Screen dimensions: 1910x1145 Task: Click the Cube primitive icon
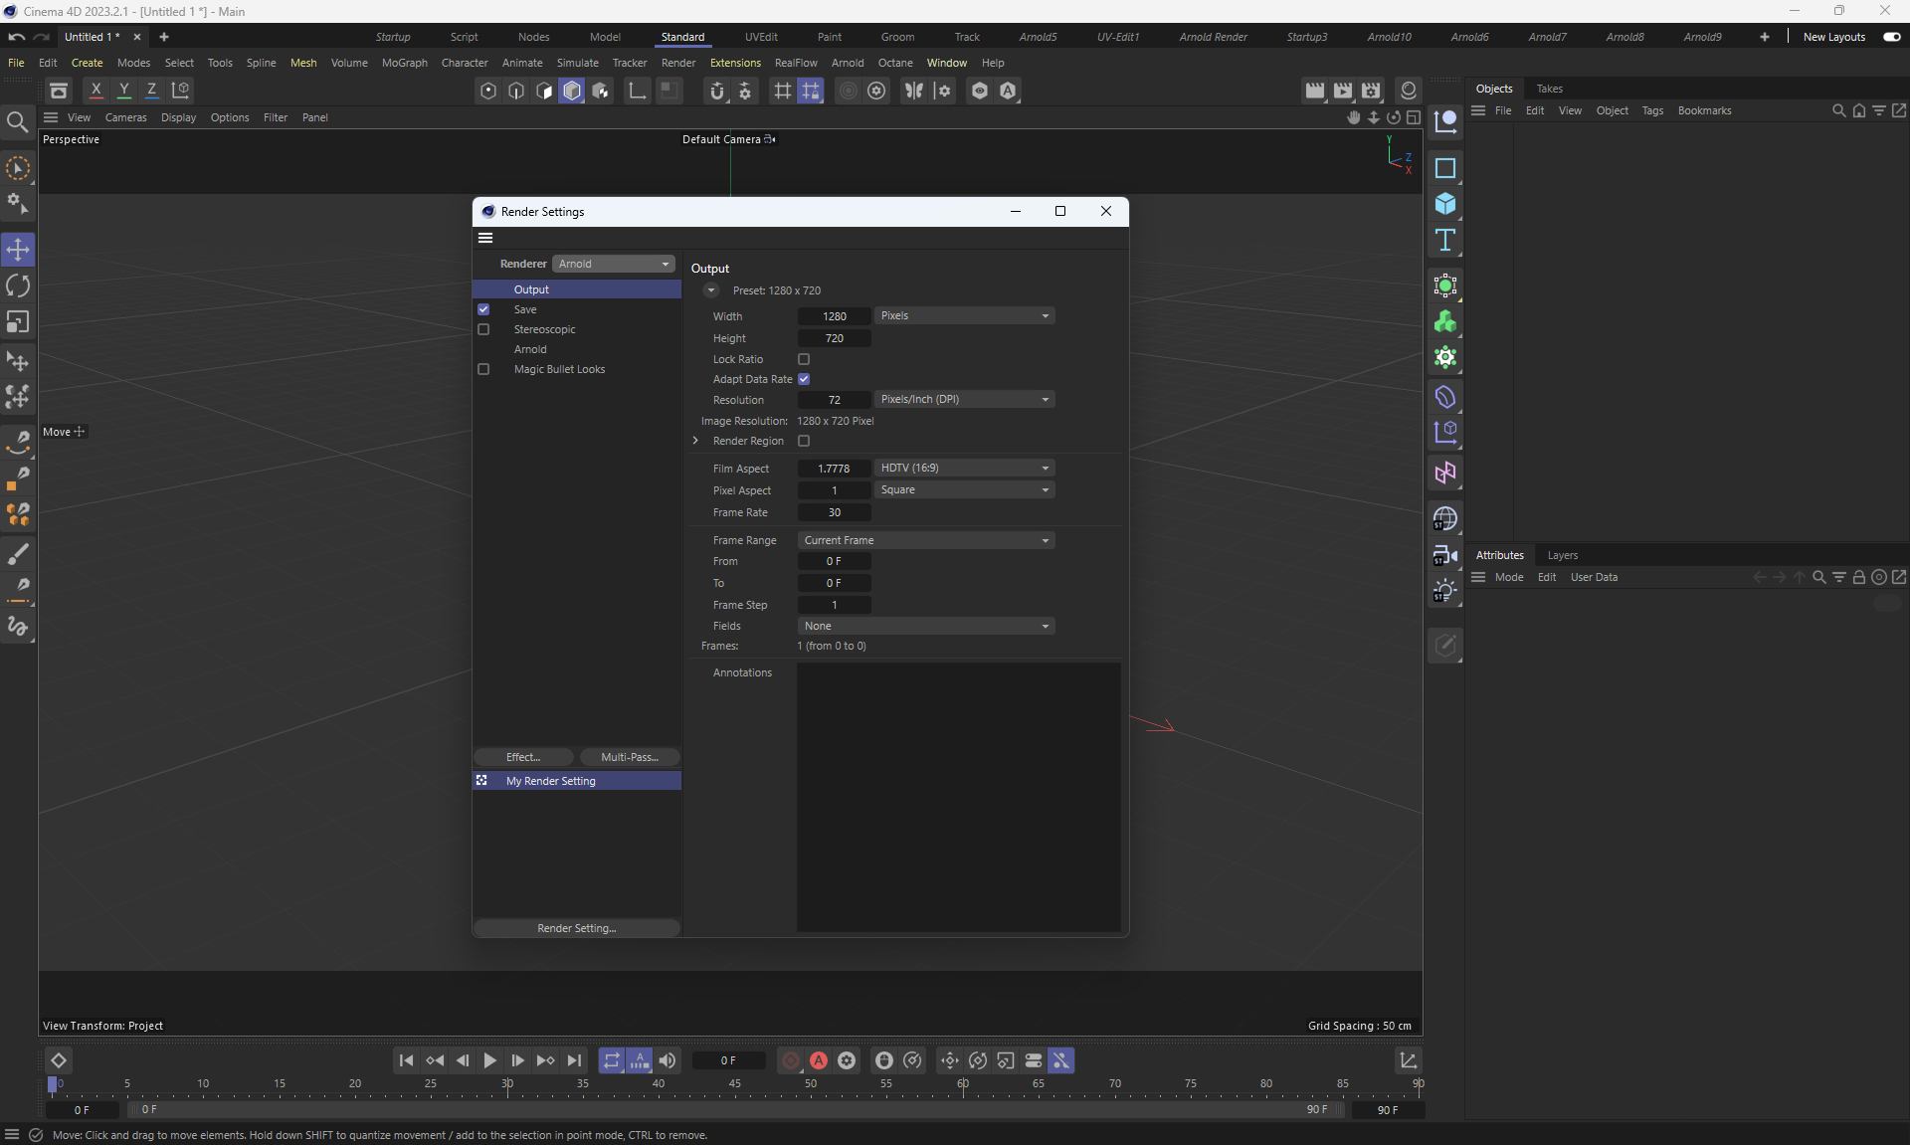coord(1445,204)
